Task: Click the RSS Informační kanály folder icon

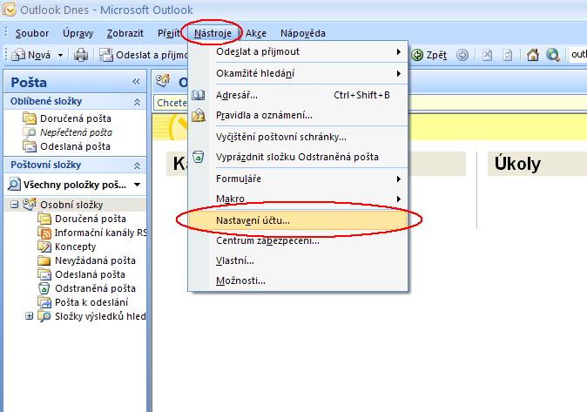Action: click(44, 233)
